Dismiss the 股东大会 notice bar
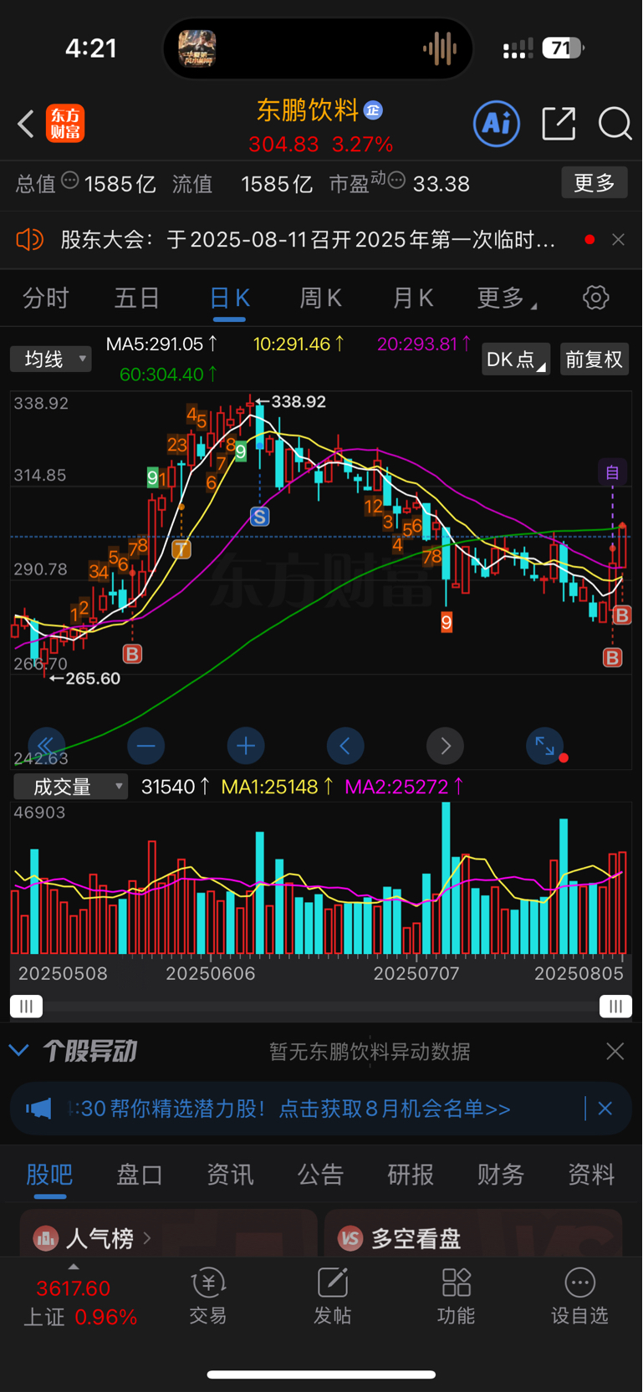This screenshot has width=643, height=1392. click(619, 240)
